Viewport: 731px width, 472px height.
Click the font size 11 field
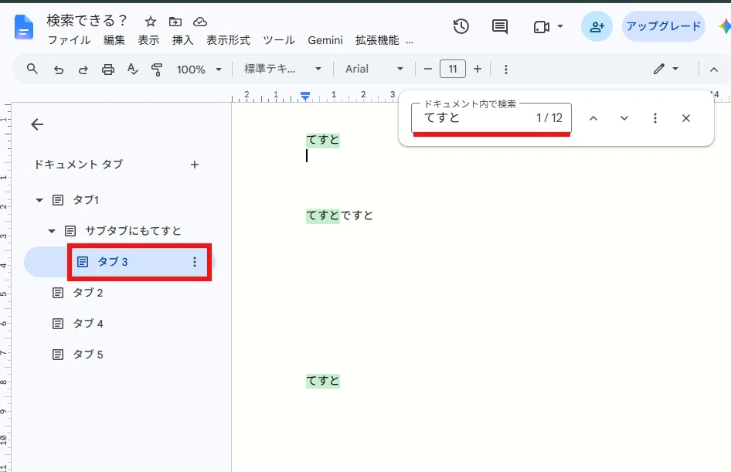[x=453, y=69]
